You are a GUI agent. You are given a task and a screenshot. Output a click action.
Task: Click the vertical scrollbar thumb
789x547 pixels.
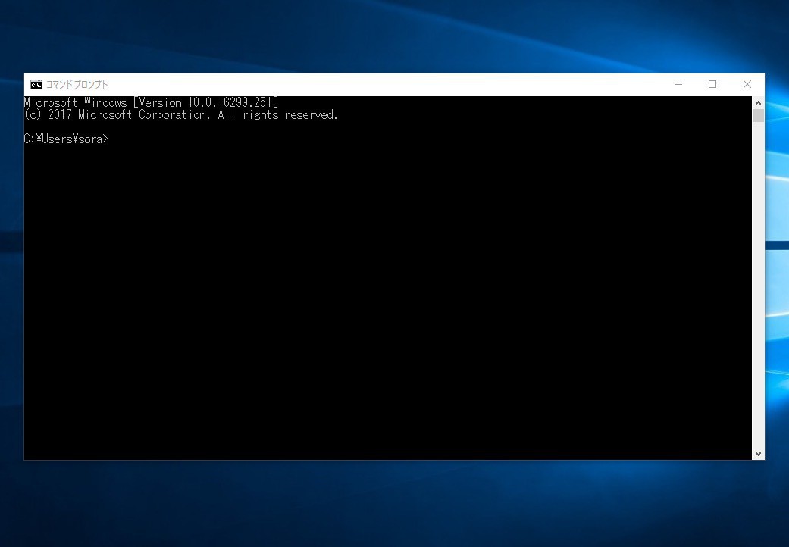point(758,115)
